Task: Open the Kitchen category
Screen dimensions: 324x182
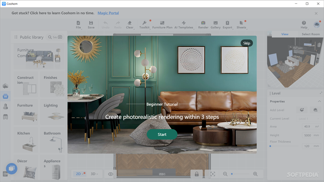Action: (x=26, y=140)
